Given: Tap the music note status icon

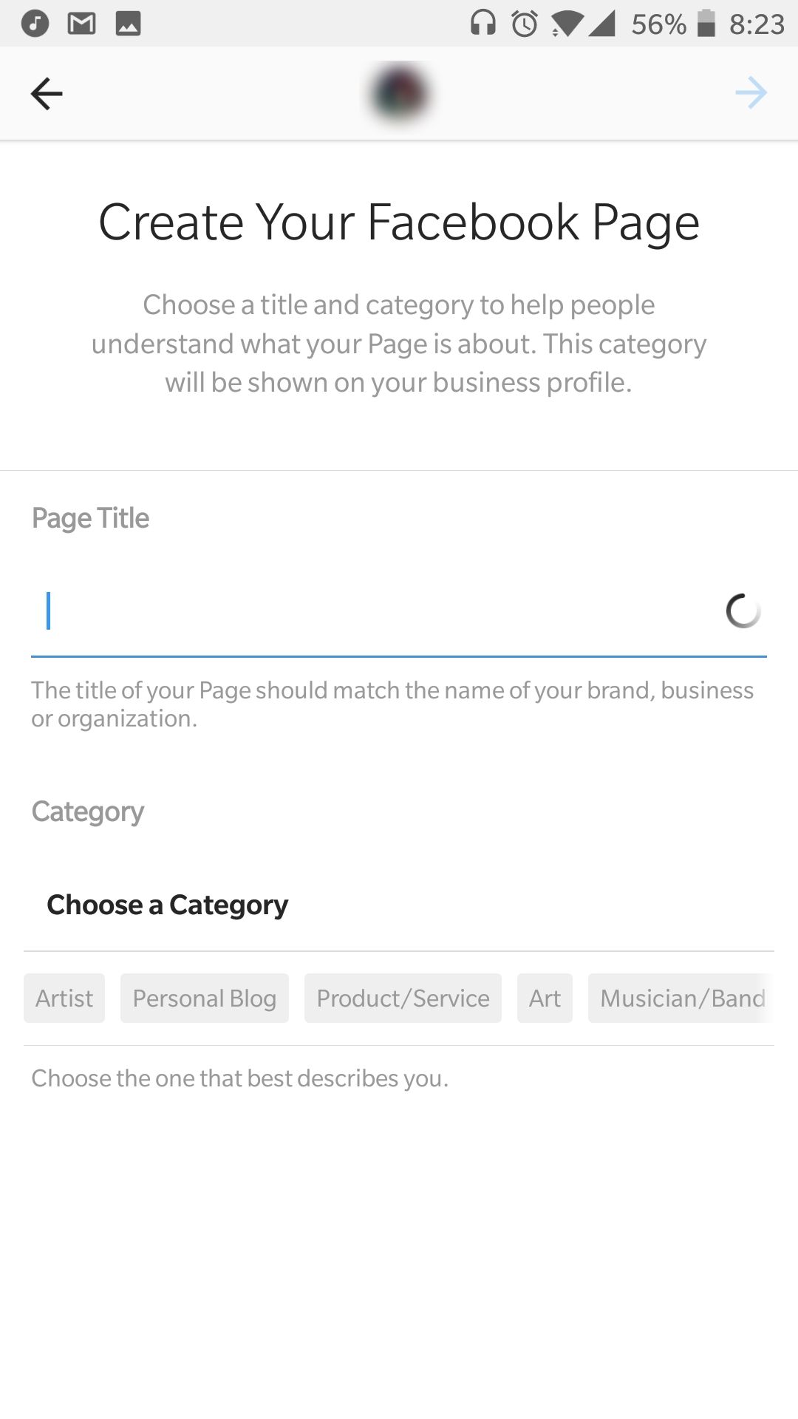Looking at the screenshot, I should coord(35,24).
